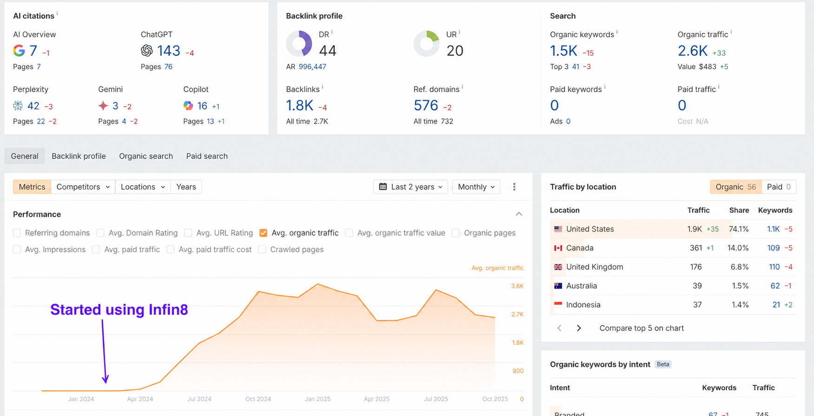The width and height of the screenshot is (814, 416).
Task: Click the Paid traffic info icon
Action: (719, 87)
